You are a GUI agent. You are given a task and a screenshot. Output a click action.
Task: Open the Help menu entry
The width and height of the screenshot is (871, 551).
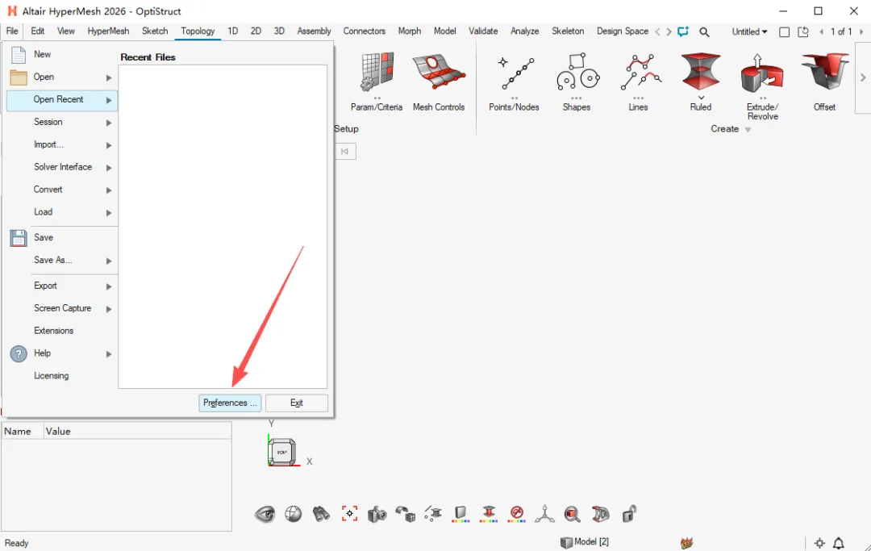click(42, 353)
